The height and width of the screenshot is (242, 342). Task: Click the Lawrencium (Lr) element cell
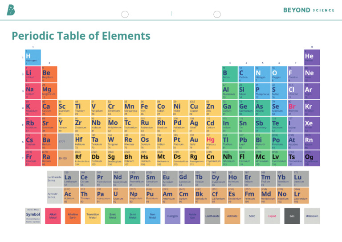click(301, 196)
